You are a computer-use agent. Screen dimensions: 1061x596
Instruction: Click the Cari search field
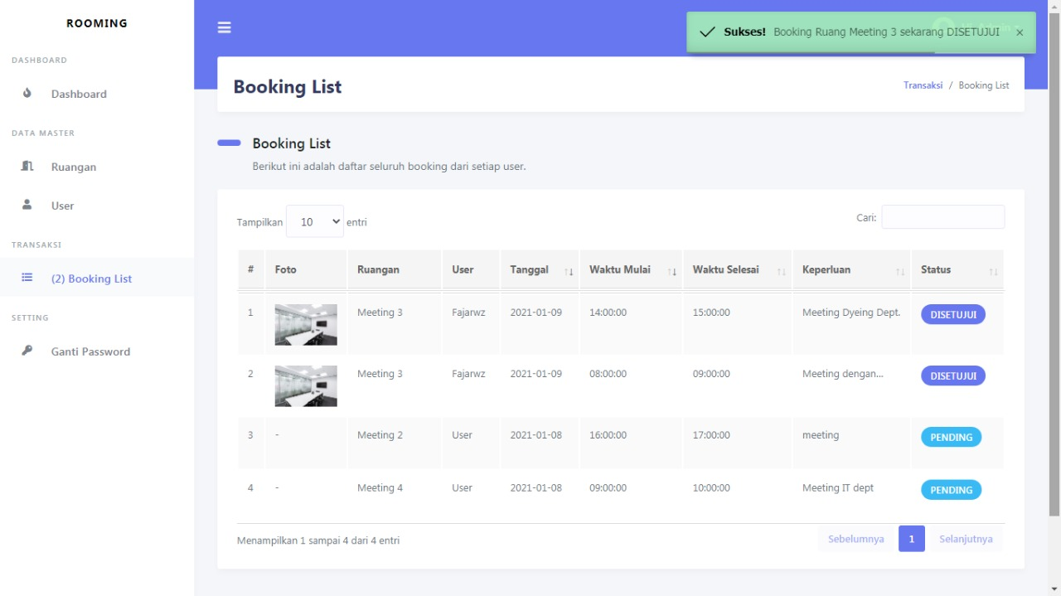click(x=942, y=216)
